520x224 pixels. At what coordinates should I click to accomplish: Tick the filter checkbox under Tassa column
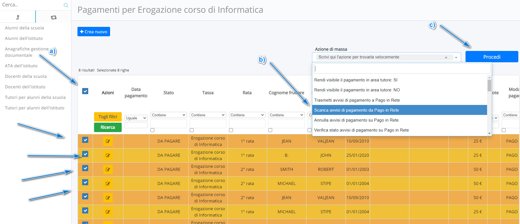[x=192, y=130]
